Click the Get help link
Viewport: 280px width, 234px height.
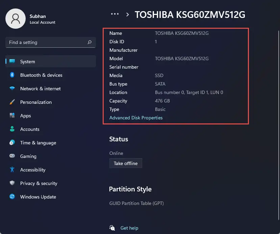[x=129, y=228]
